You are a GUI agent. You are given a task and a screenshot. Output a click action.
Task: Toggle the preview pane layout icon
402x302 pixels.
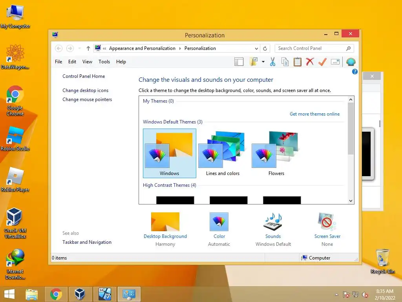coord(239,62)
